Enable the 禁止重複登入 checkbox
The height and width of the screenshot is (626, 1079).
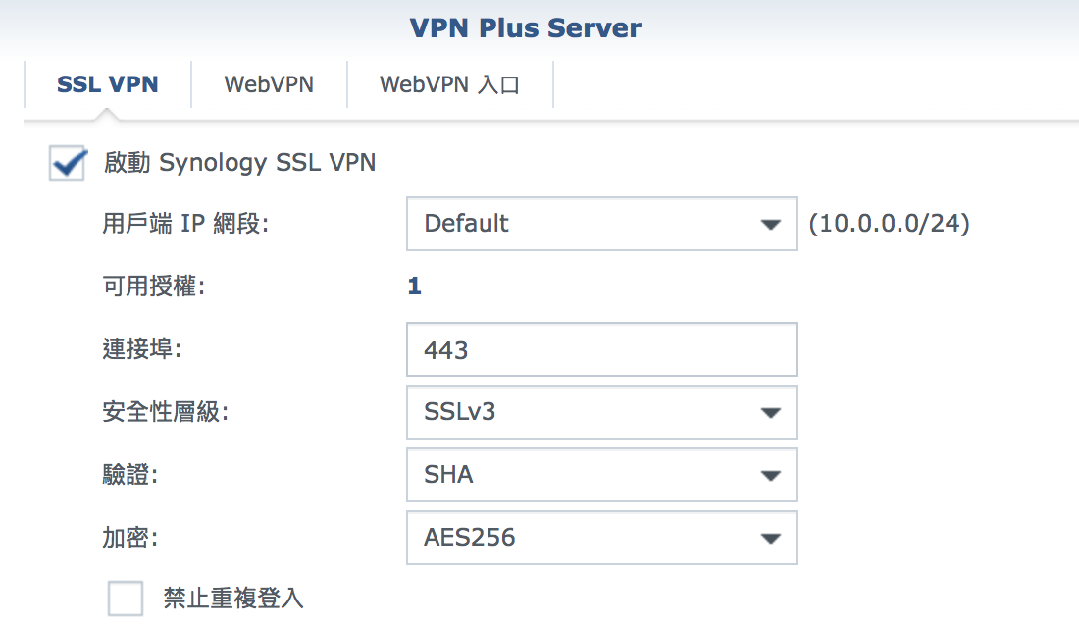126,597
